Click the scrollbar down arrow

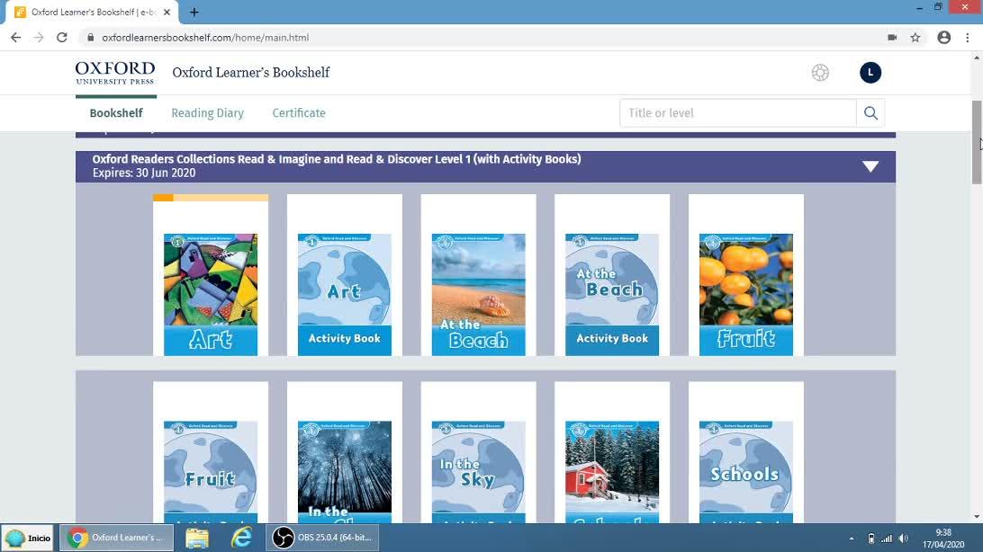click(977, 517)
